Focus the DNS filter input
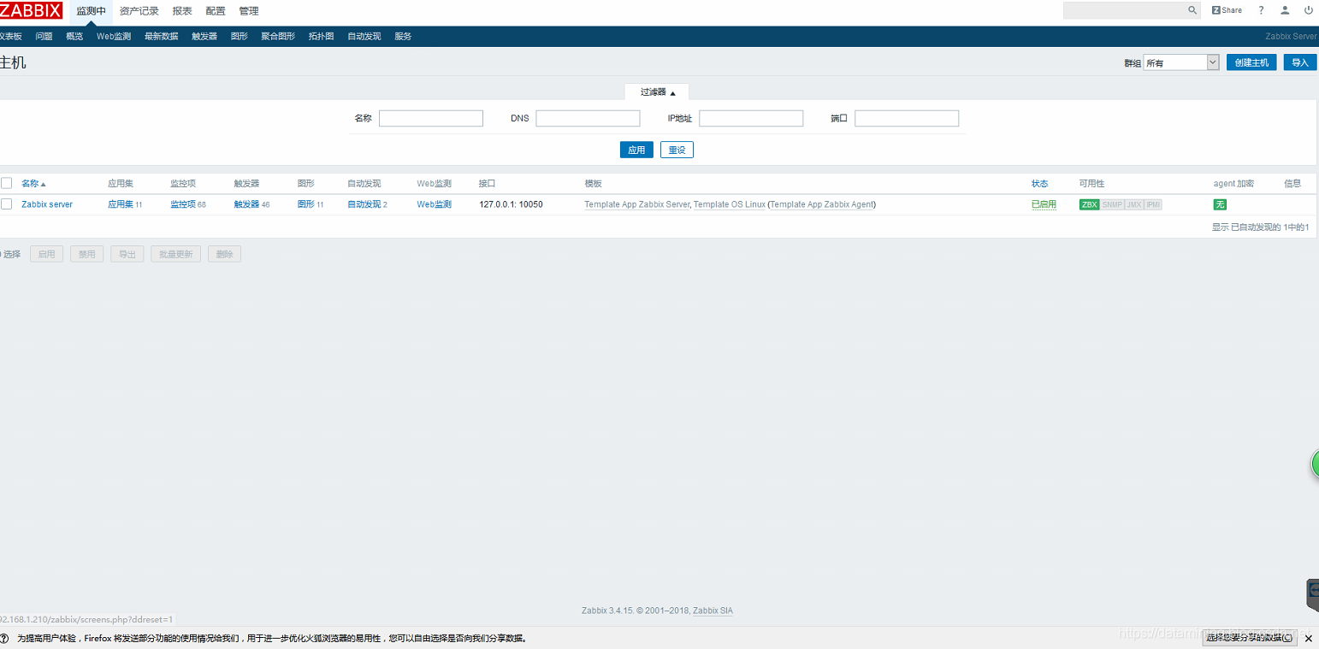Screen dimensions: 1319x649 pos(588,118)
